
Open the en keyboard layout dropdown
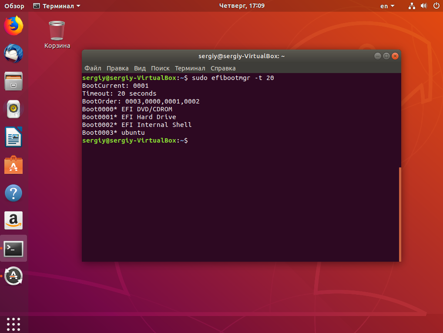[x=387, y=6]
